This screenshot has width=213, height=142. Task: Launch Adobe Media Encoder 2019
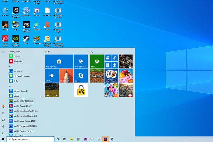click(x=25, y=121)
